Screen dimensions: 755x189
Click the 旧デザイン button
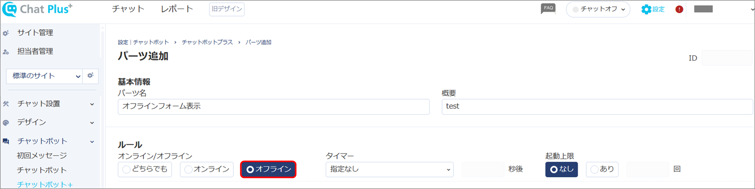227,9
